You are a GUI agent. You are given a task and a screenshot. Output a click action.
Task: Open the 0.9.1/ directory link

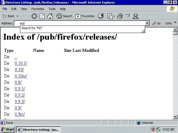click(20, 89)
